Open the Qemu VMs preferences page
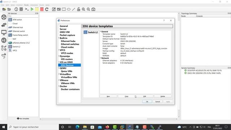 pos(66,71)
